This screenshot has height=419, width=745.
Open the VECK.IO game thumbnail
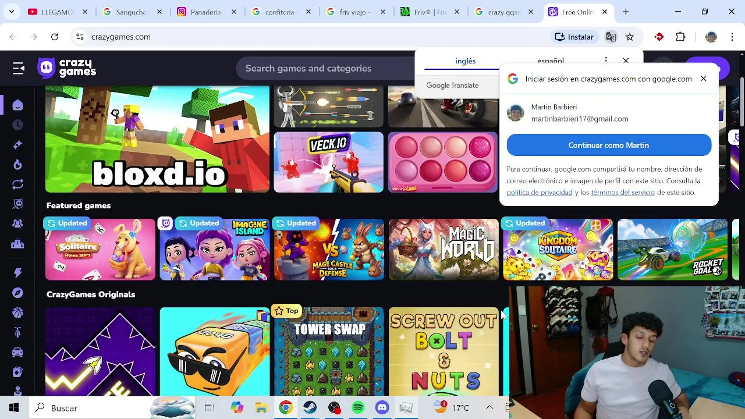(329, 162)
